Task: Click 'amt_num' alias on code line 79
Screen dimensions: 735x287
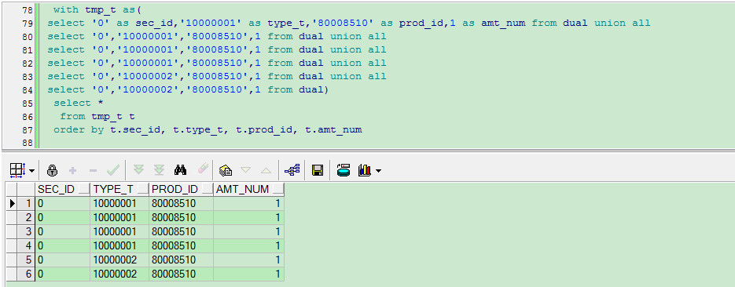Action: [503, 23]
